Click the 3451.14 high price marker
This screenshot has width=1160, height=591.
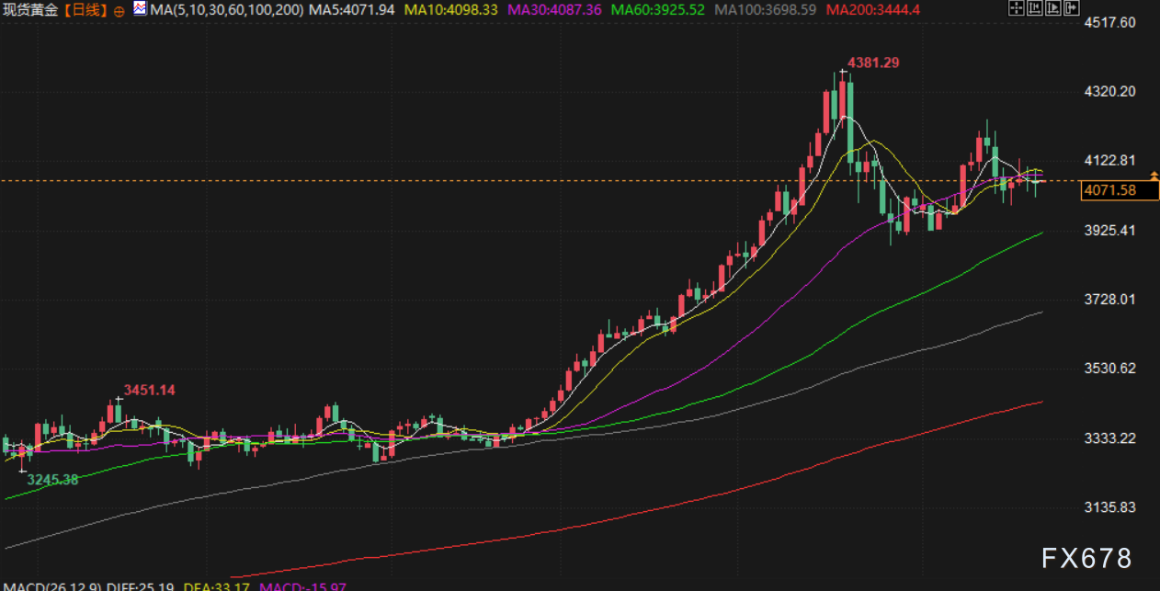(x=149, y=390)
